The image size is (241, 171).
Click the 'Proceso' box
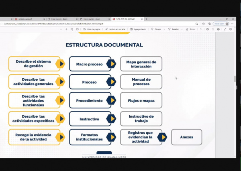click(90, 82)
